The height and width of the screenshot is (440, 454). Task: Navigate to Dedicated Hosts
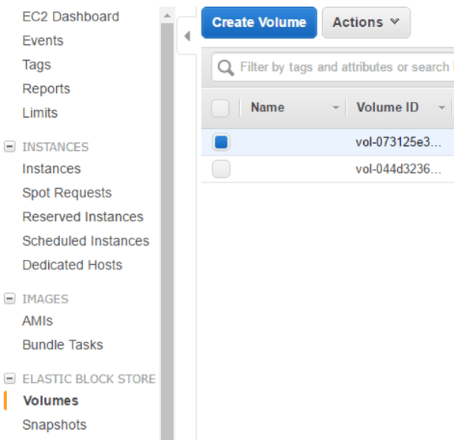coord(73,265)
